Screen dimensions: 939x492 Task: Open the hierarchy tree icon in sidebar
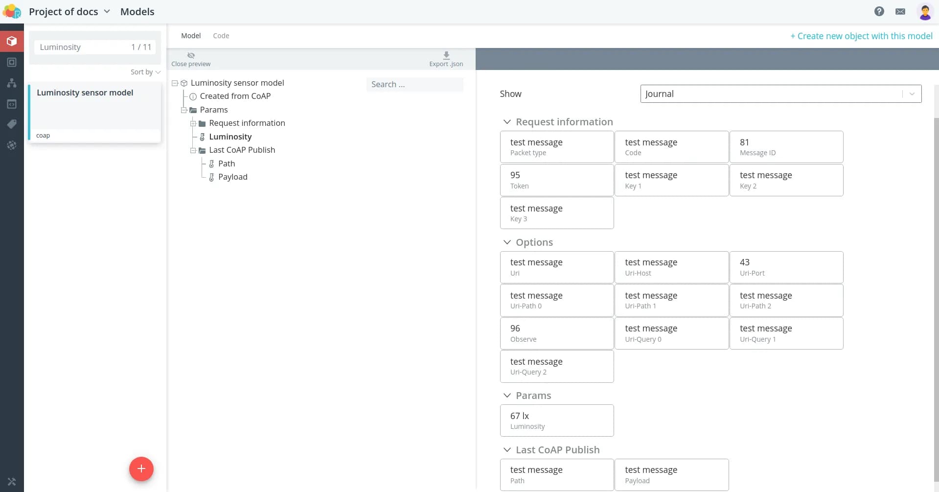tap(12, 83)
